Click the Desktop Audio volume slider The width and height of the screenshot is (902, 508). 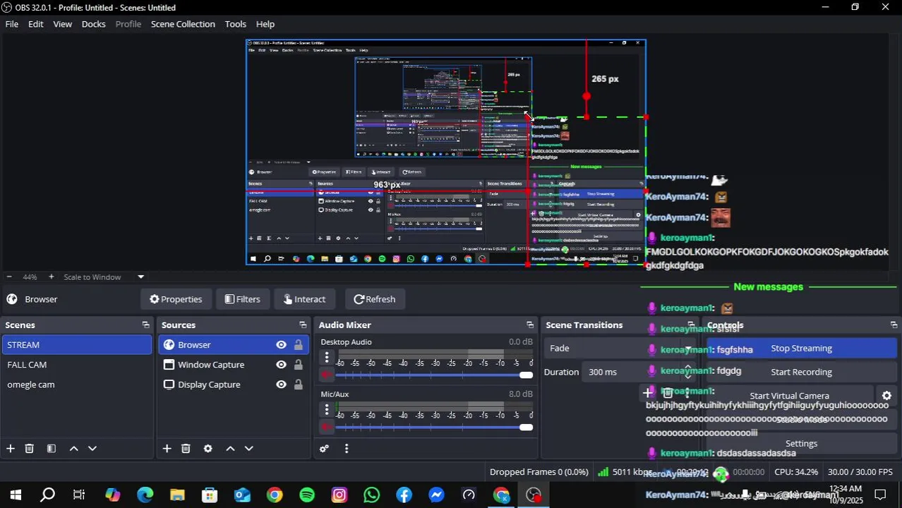click(433, 375)
